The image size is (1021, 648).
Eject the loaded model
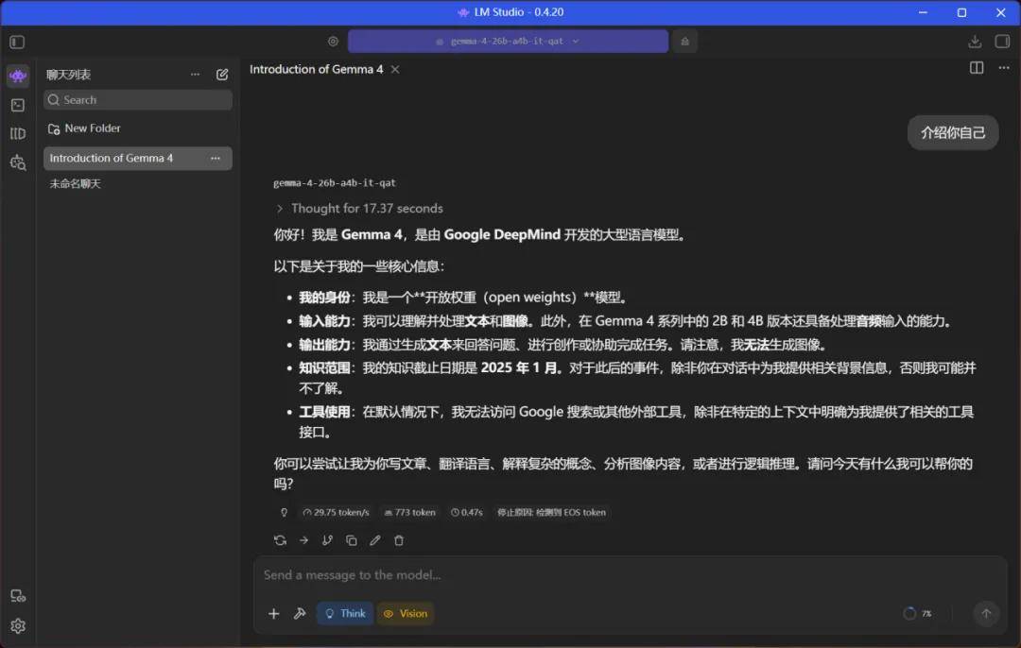(x=684, y=41)
